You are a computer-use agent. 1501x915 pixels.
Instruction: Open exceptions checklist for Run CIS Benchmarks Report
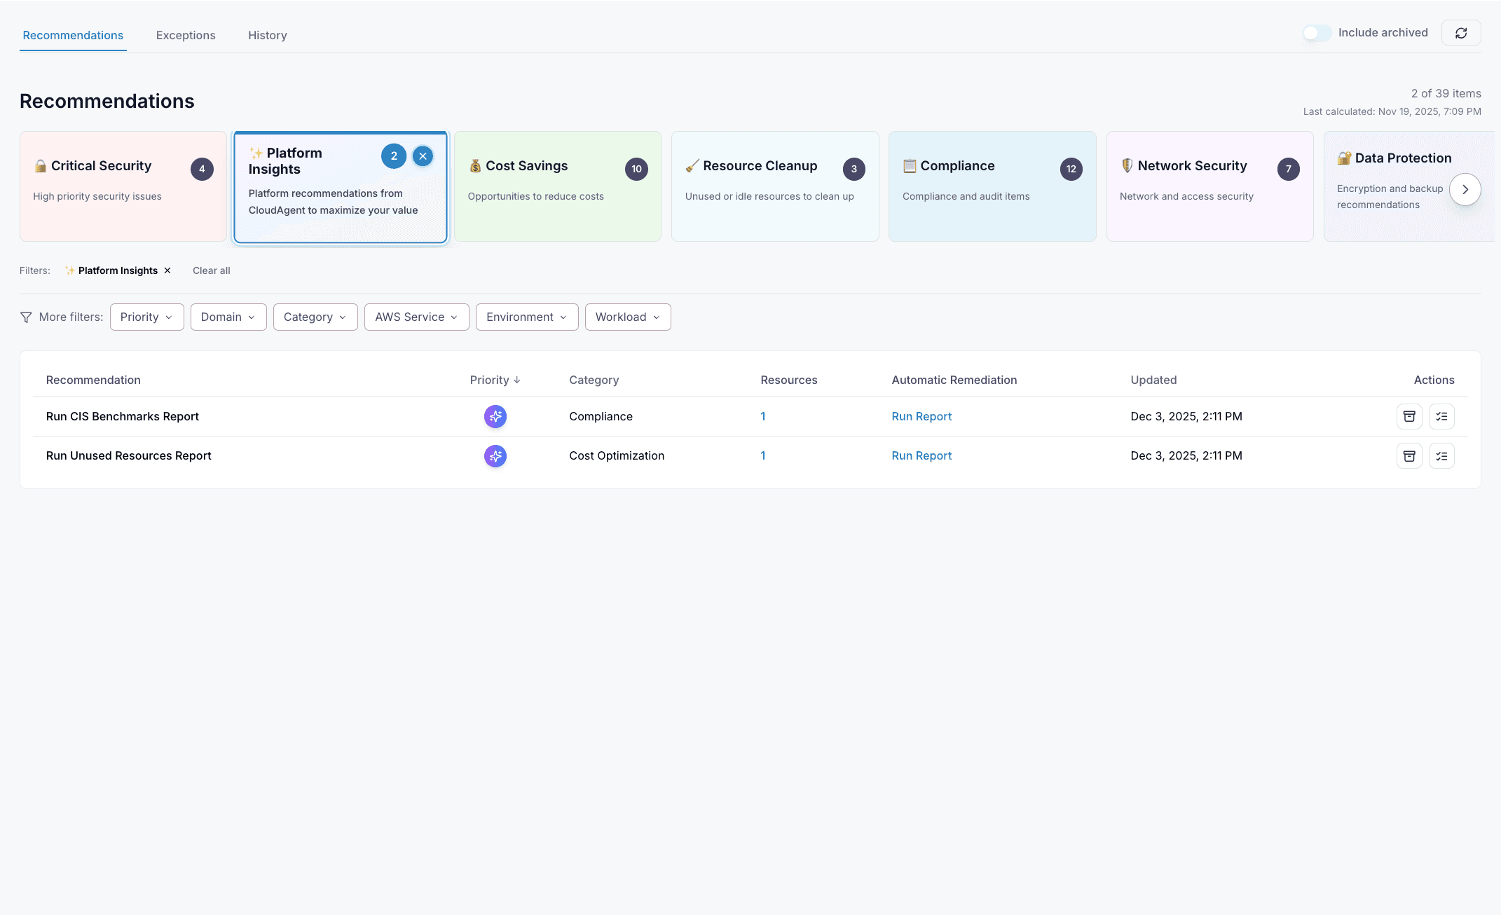[x=1441, y=416]
